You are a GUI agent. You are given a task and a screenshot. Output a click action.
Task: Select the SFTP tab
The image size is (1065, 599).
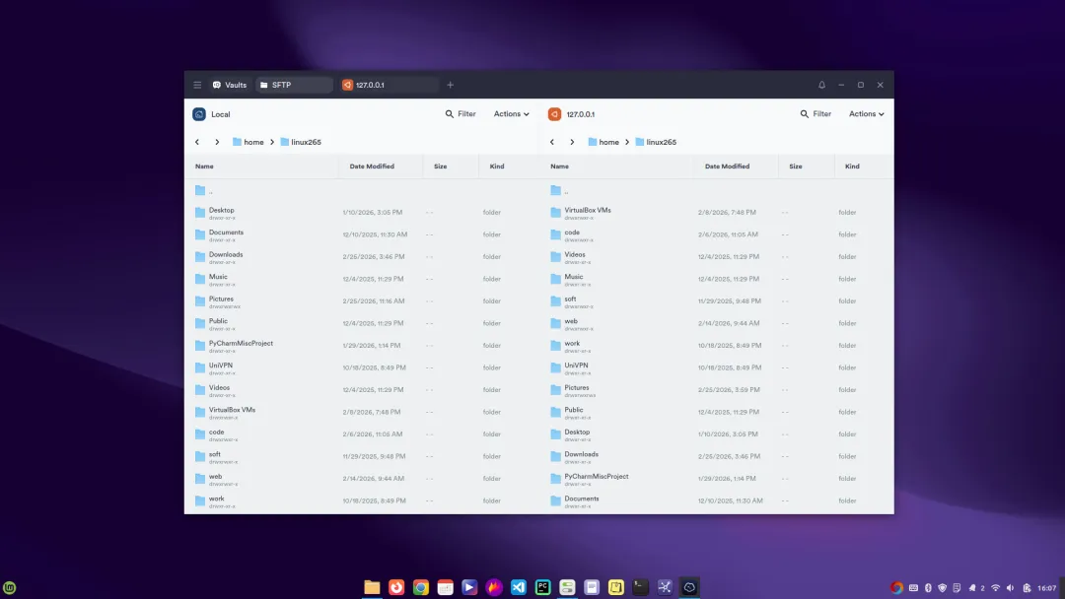(x=294, y=85)
